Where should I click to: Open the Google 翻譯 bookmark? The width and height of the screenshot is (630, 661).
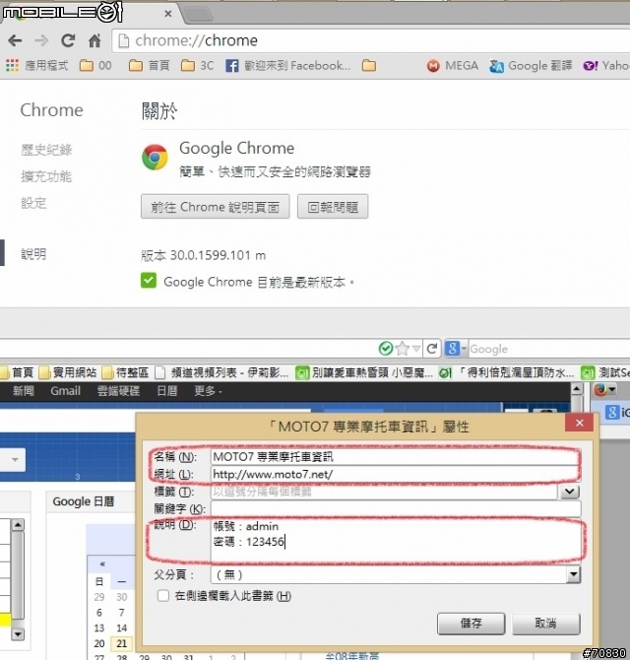click(x=531, y=65)
